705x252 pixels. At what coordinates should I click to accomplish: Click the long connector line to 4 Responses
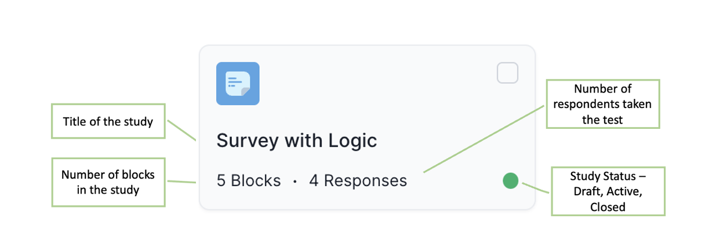tap(485, 142)
